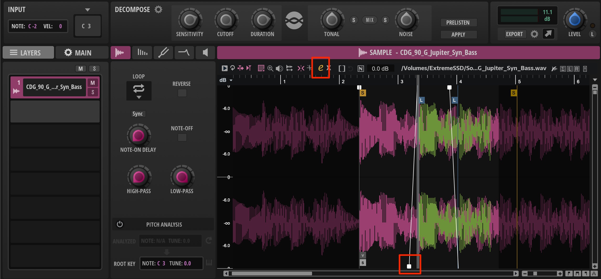Open the dB scale dropdown
This screenshot has height=279, width=601.
pos(231,80)
